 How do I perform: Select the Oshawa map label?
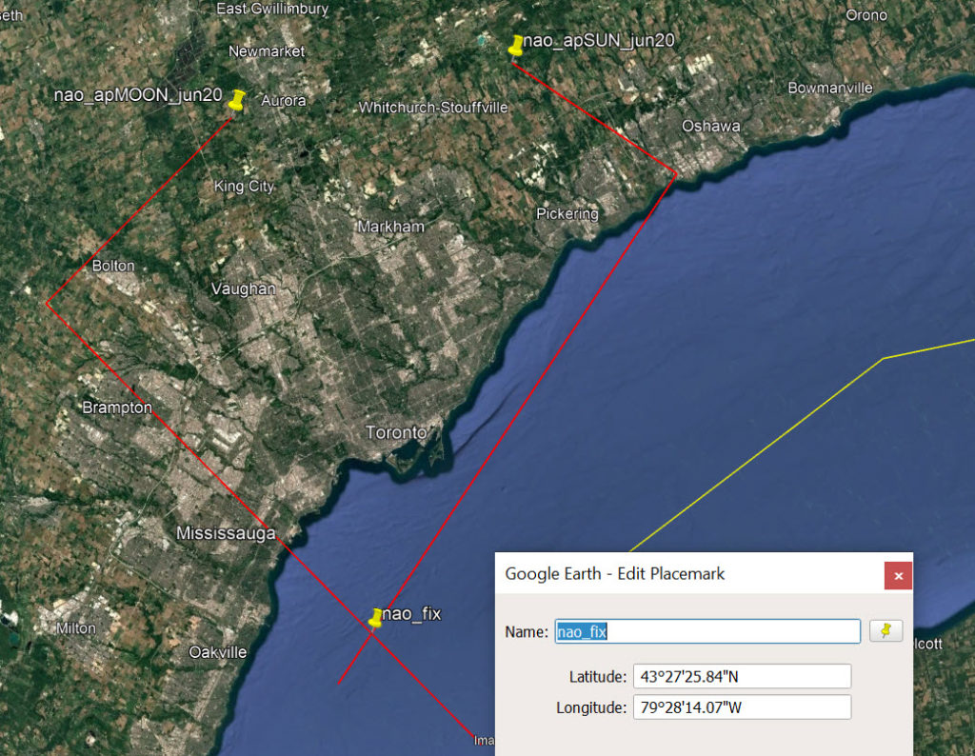pos(710,127)
